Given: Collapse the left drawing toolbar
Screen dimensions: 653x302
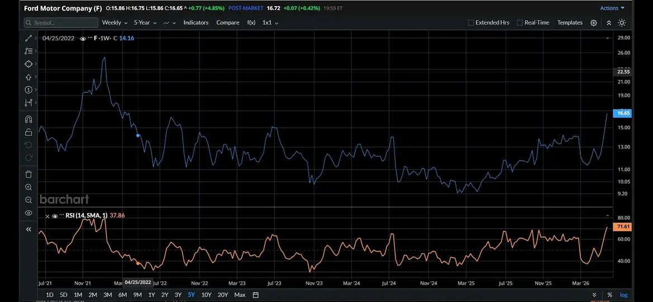Looking at the screenshot, I should pos(28,229).
